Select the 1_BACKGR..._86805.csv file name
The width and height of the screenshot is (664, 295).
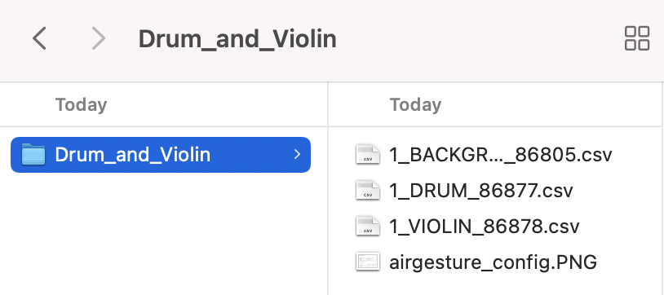[x=501, y=155]
